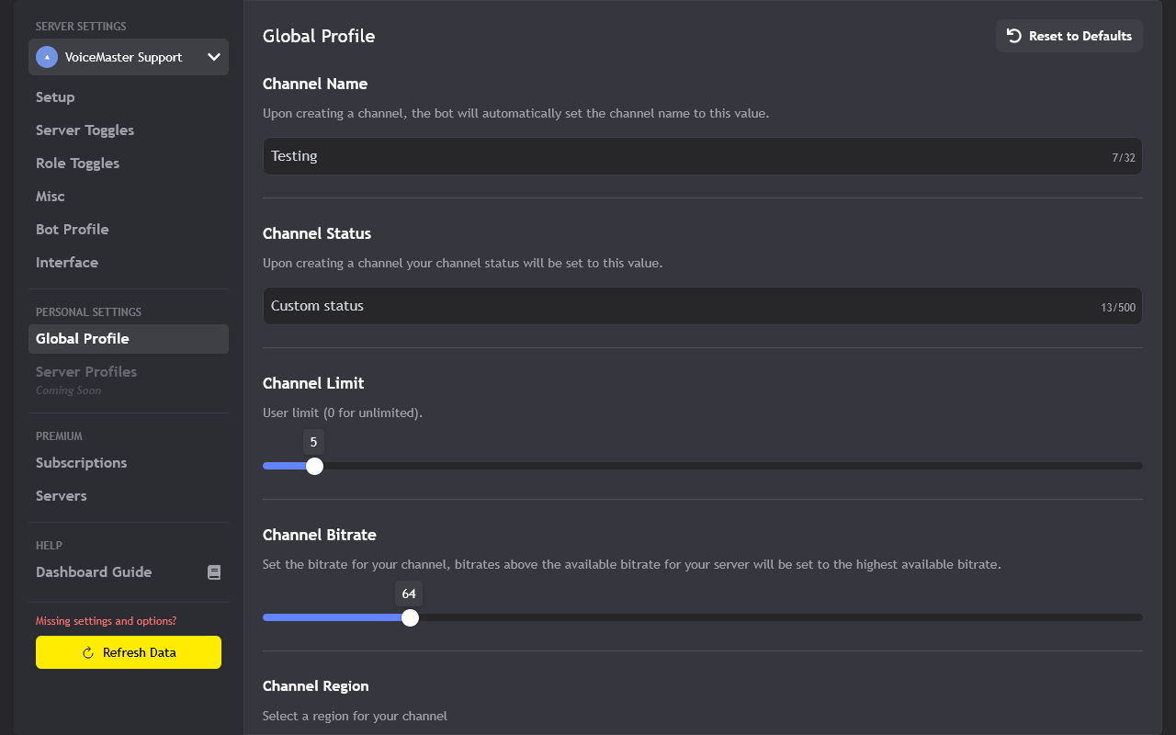
Task: Click the VoiceMaster Support server avatar icon
Action: (x=46, y=57)
